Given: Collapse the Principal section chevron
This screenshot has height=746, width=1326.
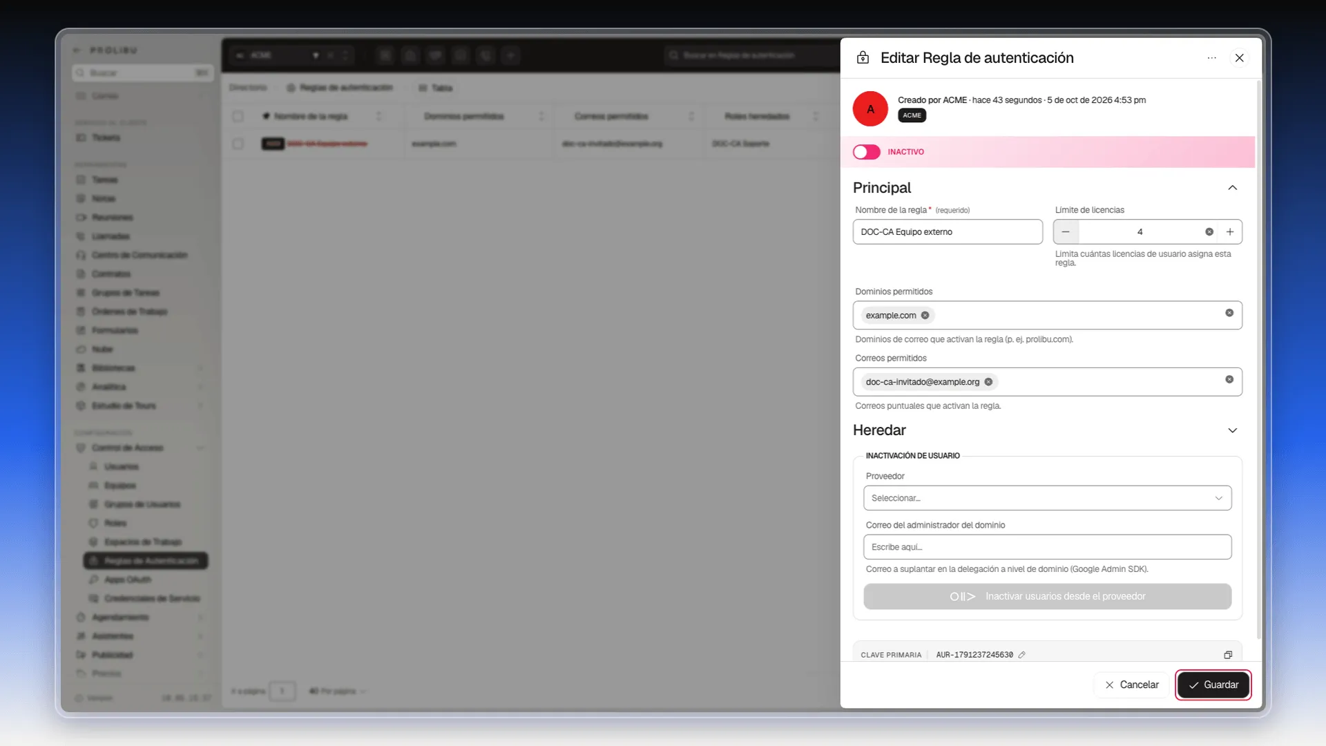Looking at the screenshot, I should click(1232, 188).
